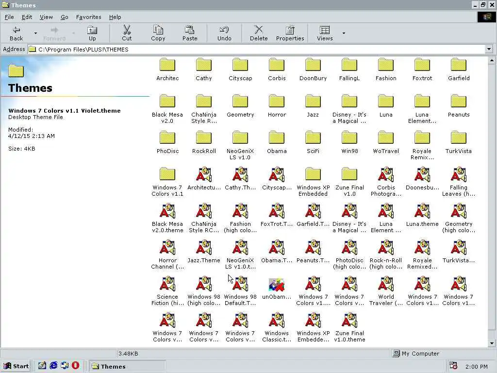Select the Luna.theme file

click(x=422, y=216)
